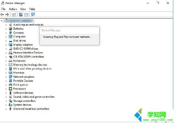
Task: Select the DVD/CD-ROM drives label
Action: coord(26,49)
